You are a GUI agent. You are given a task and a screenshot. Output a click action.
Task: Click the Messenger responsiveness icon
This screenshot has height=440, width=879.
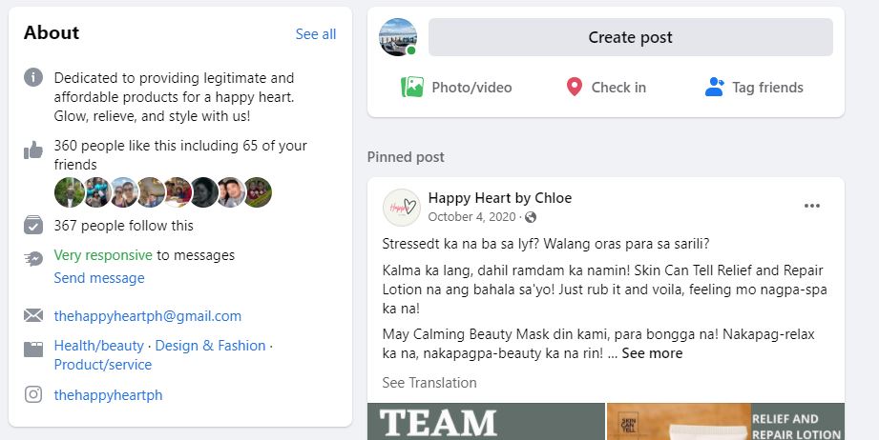click(33, 258)
